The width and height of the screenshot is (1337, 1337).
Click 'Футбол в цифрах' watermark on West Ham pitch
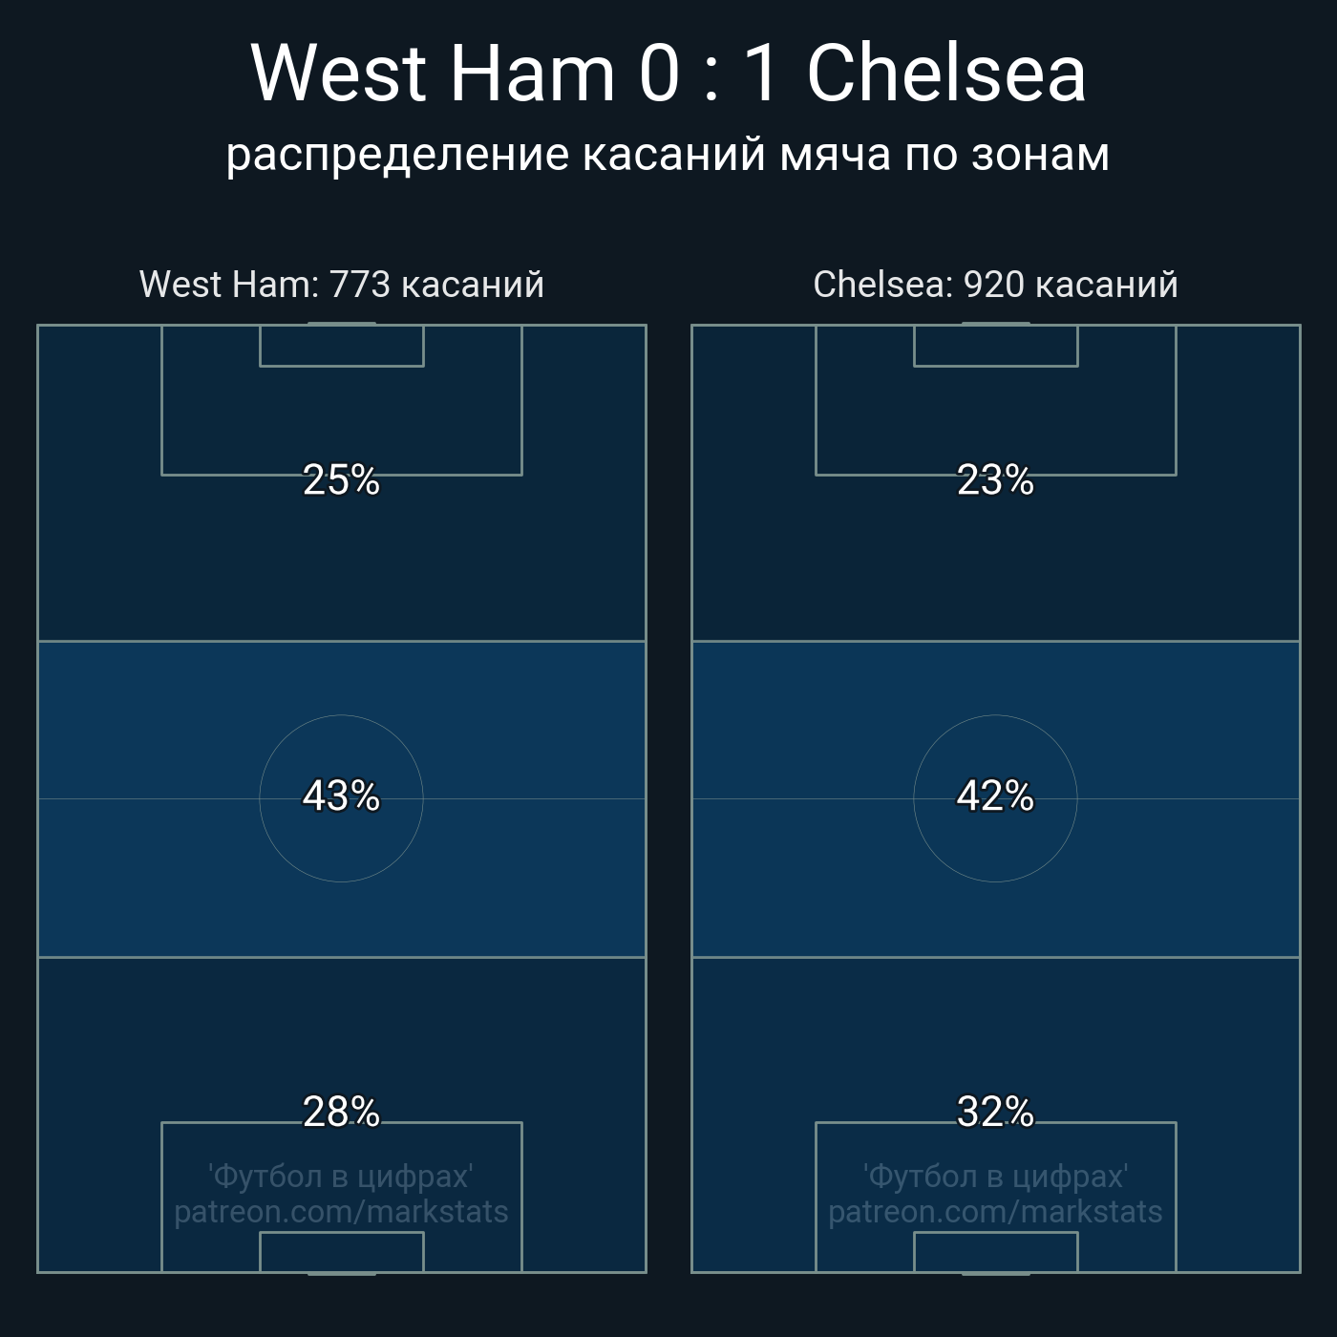(341, 1176)
